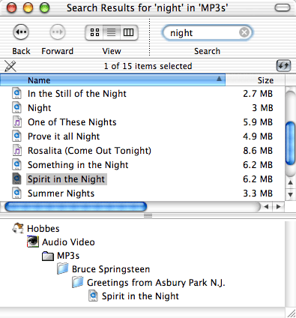The width and height of the screenshot is (296, 318).
Task: Click the file icon for Night
Action: pyautogui.click(x=16, y=108)
